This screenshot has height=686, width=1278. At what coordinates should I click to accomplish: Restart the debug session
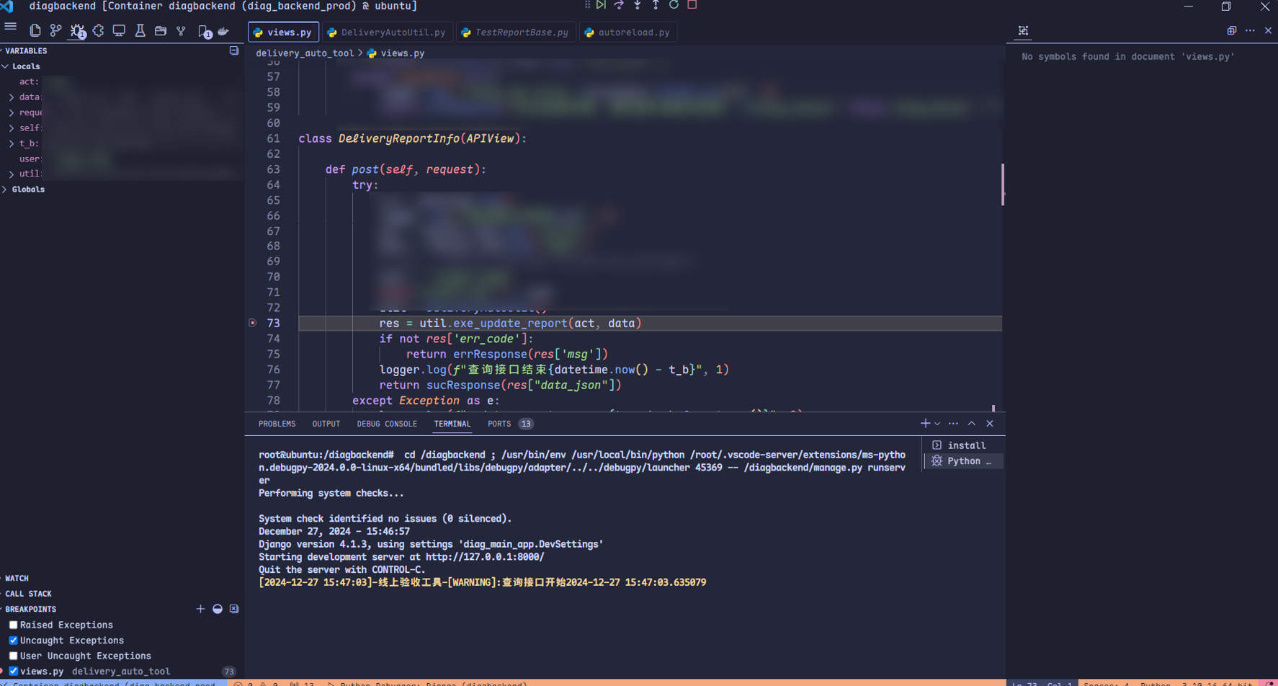point(674,5)
